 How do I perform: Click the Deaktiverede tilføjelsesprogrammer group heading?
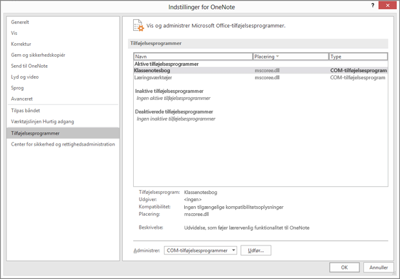coord(174,111)
